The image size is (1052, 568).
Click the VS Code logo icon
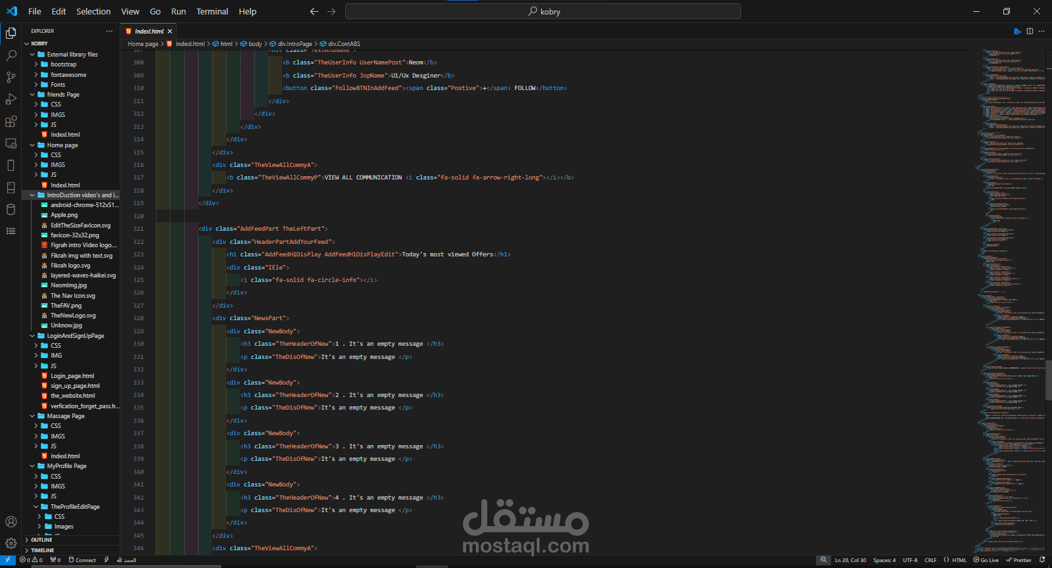12,11
